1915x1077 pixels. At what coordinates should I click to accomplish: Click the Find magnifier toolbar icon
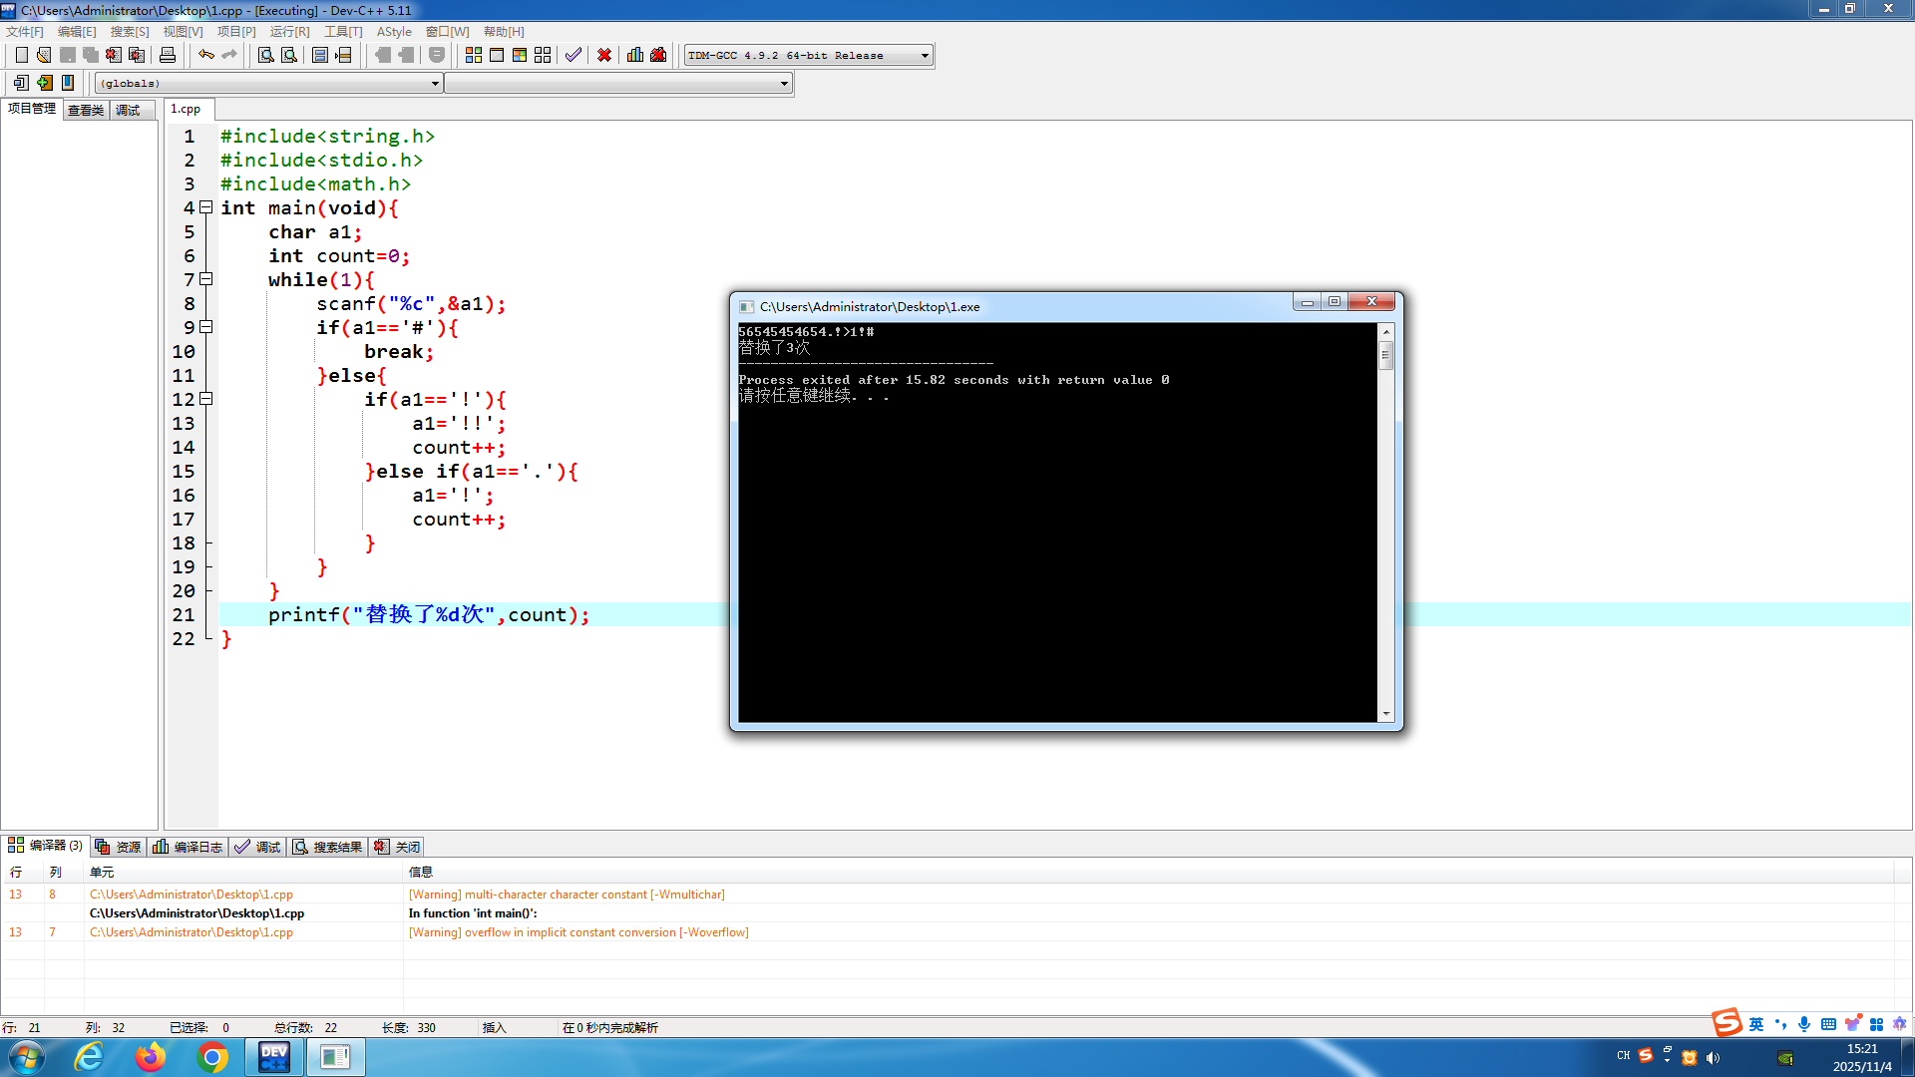tap(265, 55)
